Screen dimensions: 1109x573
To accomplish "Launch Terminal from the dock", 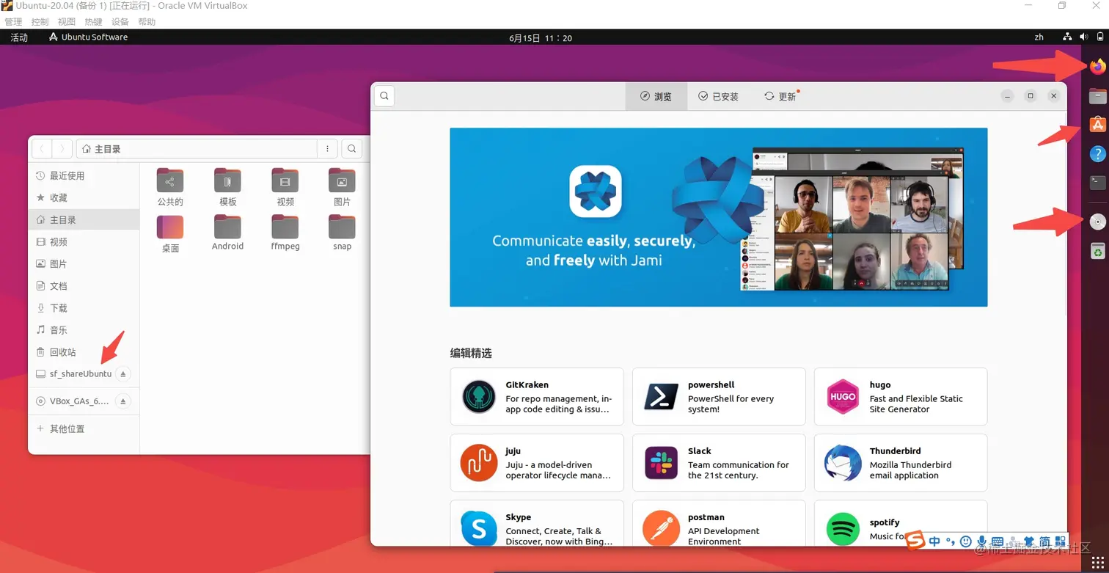I will pyautogui.click(x=1097, y=182).
